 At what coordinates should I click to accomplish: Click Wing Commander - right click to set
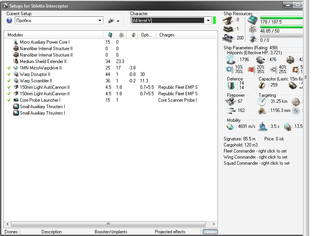click(x=256, y=157)
